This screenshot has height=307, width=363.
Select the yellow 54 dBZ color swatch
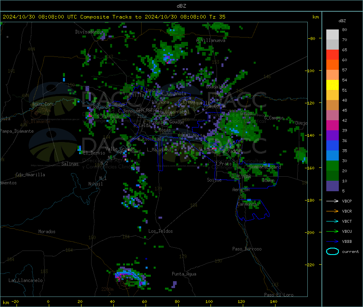pyautogui.click(x=332, y=85)
